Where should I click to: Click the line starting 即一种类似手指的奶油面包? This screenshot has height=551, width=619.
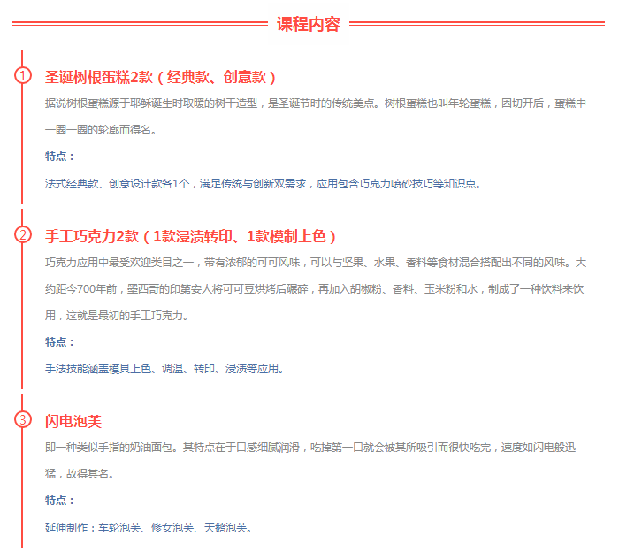click(x=310, y=448)
